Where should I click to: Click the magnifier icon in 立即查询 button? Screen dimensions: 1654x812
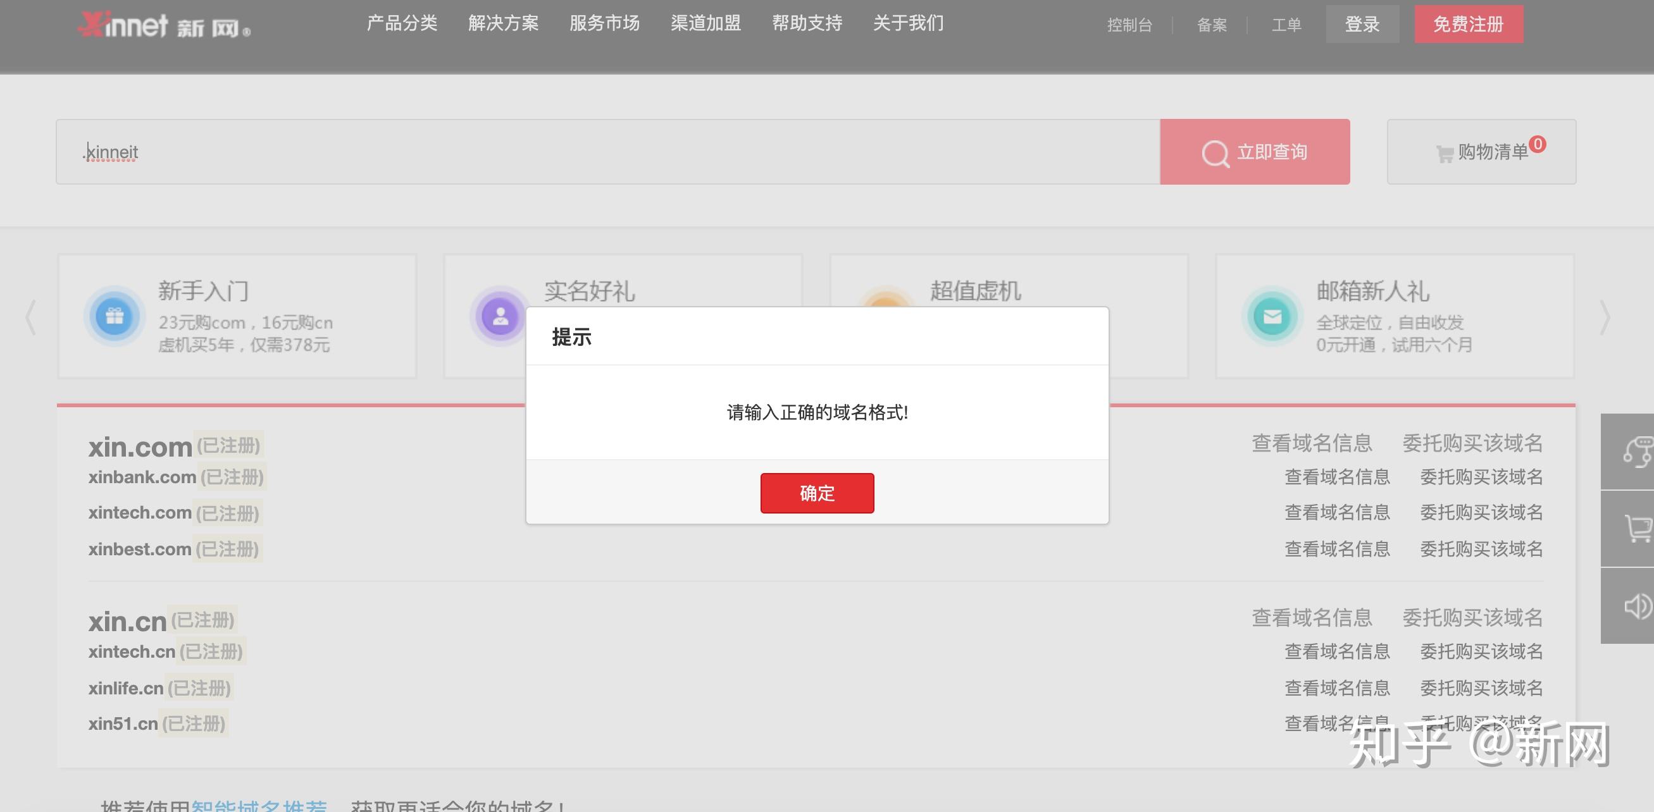[1216, 152]
